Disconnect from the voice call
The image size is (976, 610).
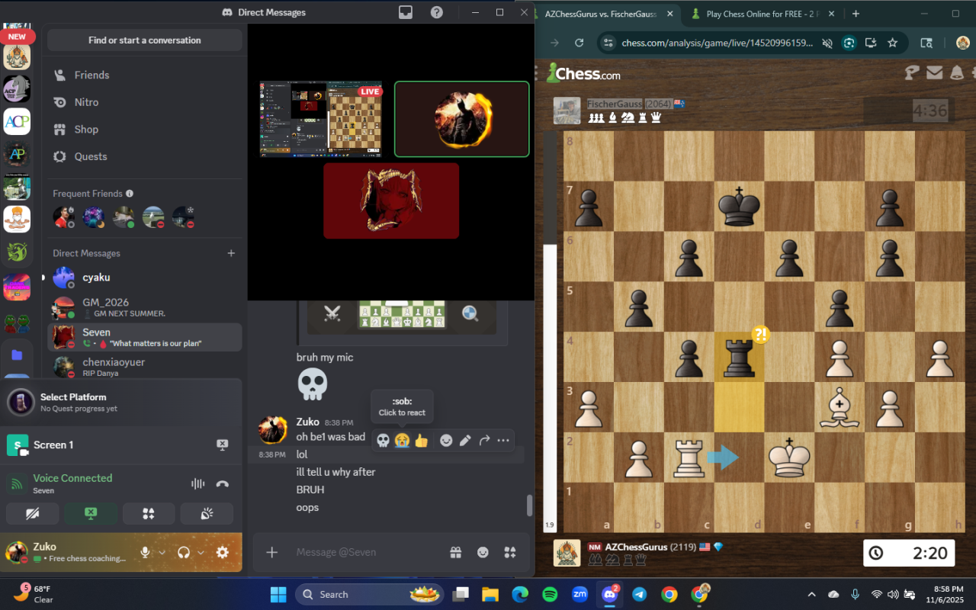point(223,483)
